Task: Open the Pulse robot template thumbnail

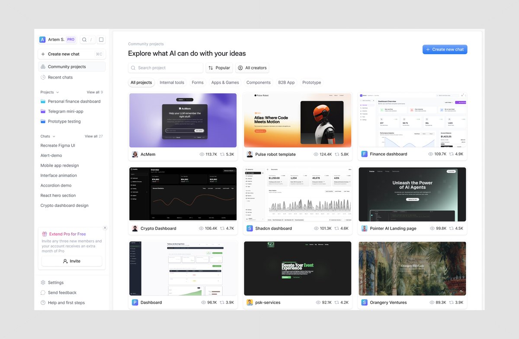Action: point(298,120)
